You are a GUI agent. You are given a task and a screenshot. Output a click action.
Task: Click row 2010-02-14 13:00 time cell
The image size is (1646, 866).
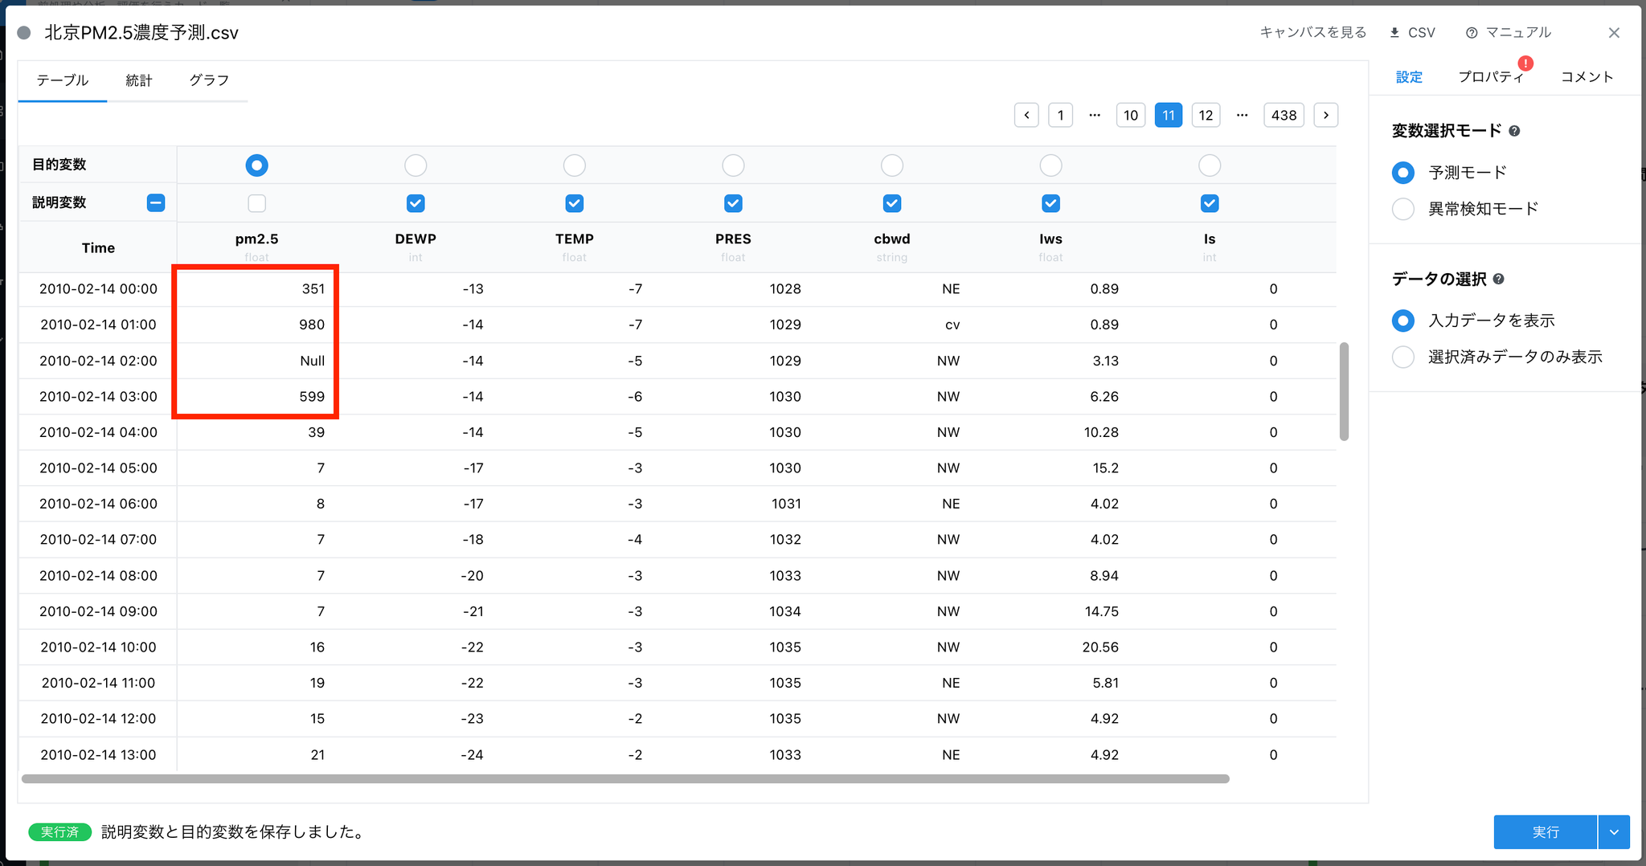tap(98, 755)
